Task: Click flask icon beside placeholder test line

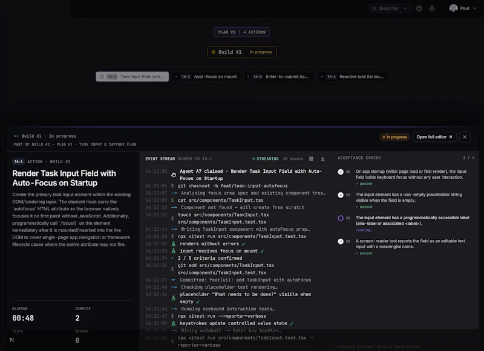Action: pyautogui.click(x=174, y=298)
